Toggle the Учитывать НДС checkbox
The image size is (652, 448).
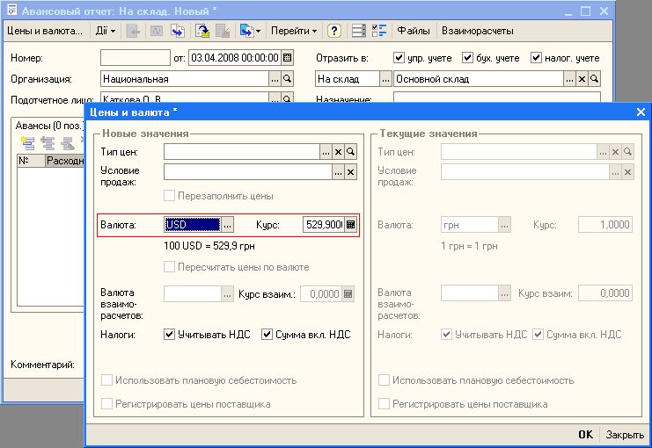[x=170, y=335]
